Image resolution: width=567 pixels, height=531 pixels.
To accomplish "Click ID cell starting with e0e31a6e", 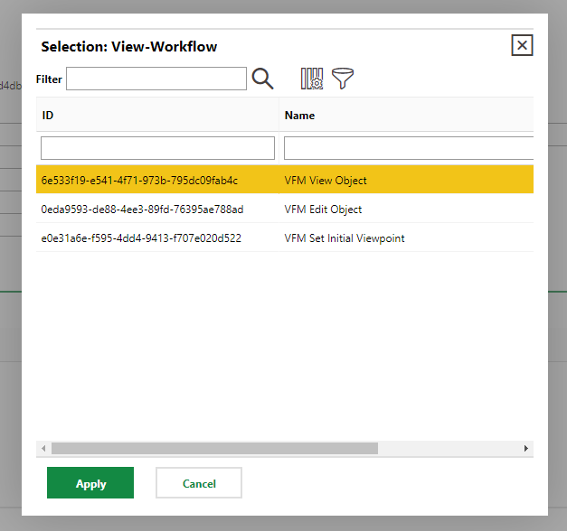I will [141, 238].
